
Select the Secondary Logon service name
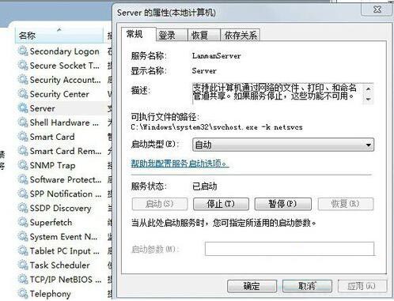65,51
